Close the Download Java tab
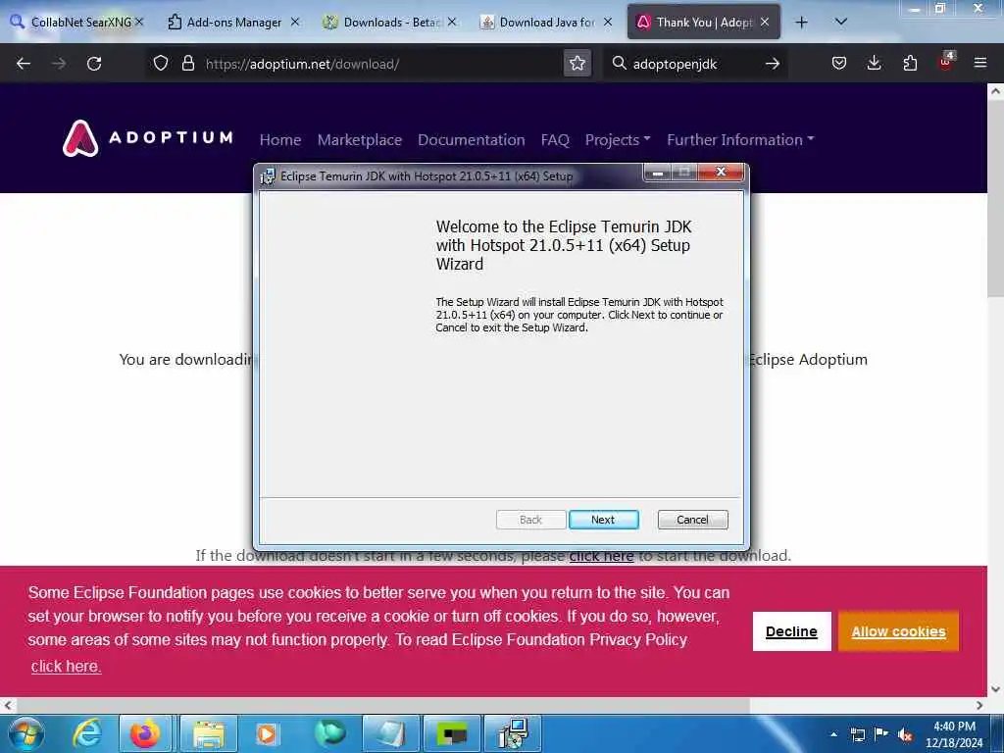 pos(608,22)
